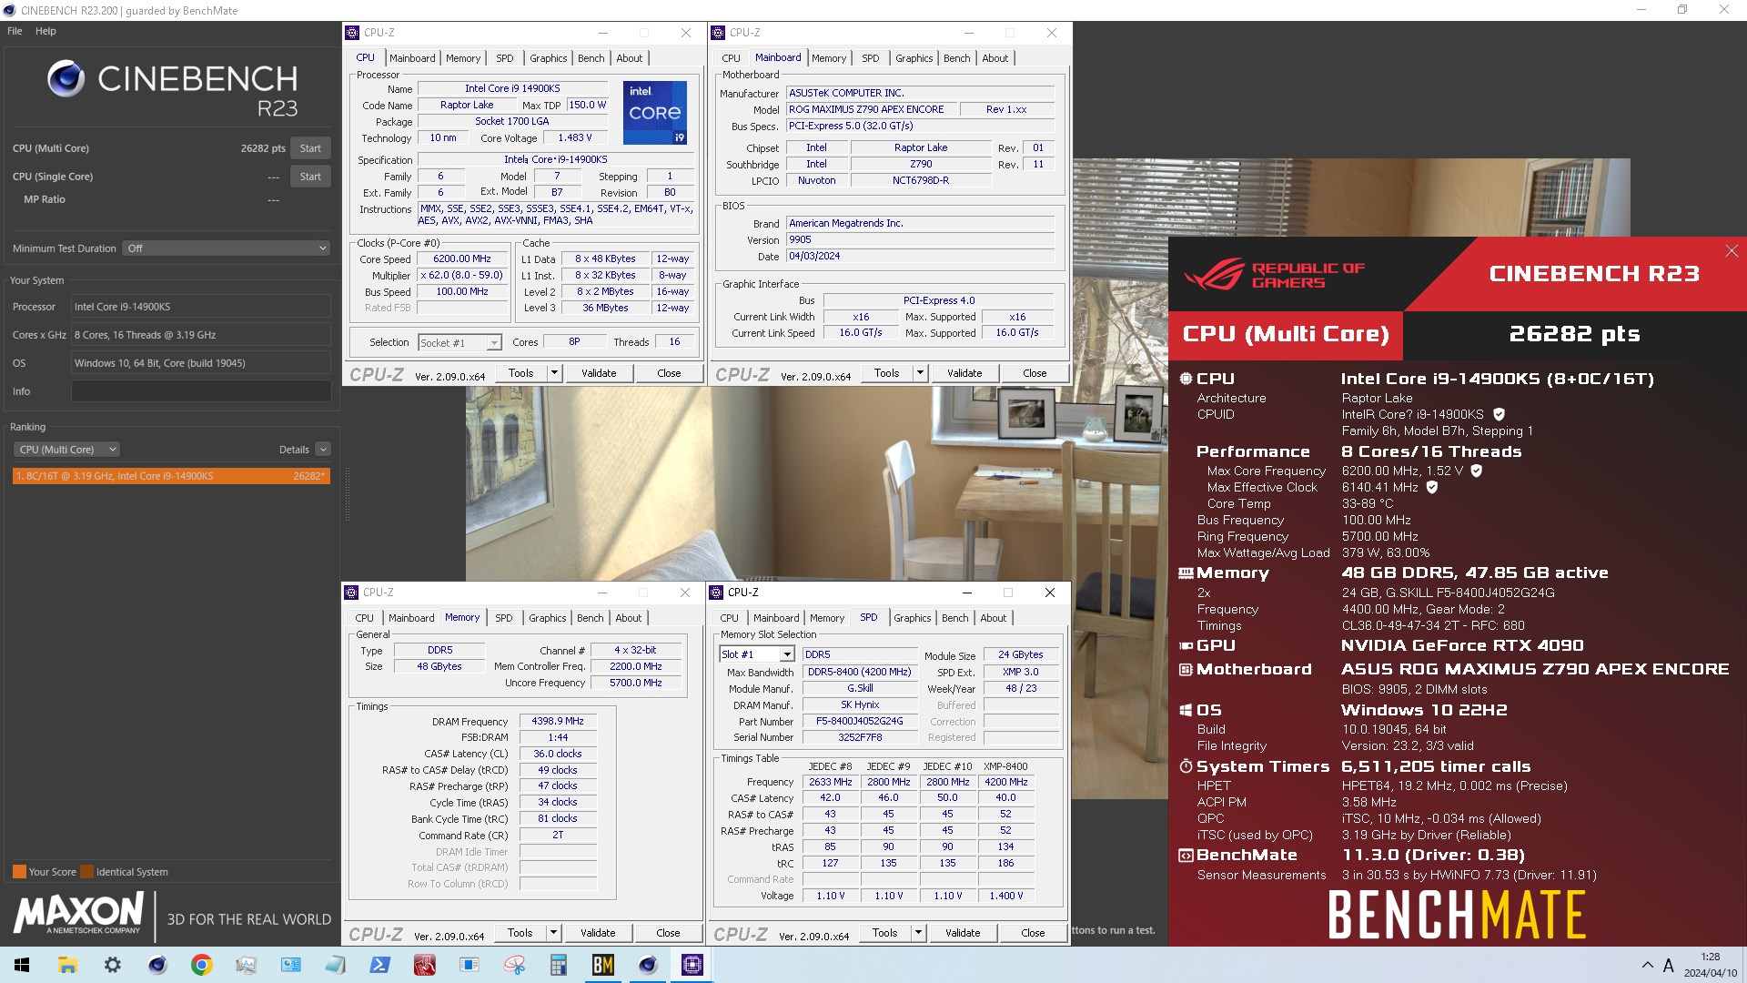Click the OS Windows icon in BenchMate panel
The image size is (1747, 983).
pyautogui.click(x=1186, y=710)
